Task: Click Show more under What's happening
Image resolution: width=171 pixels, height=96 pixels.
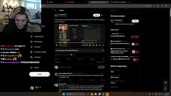Action: point(114,87)
